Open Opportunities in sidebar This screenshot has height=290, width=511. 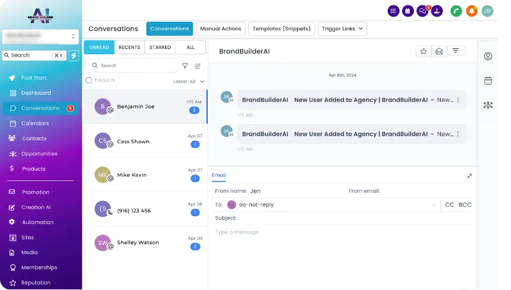click(40, 154)
